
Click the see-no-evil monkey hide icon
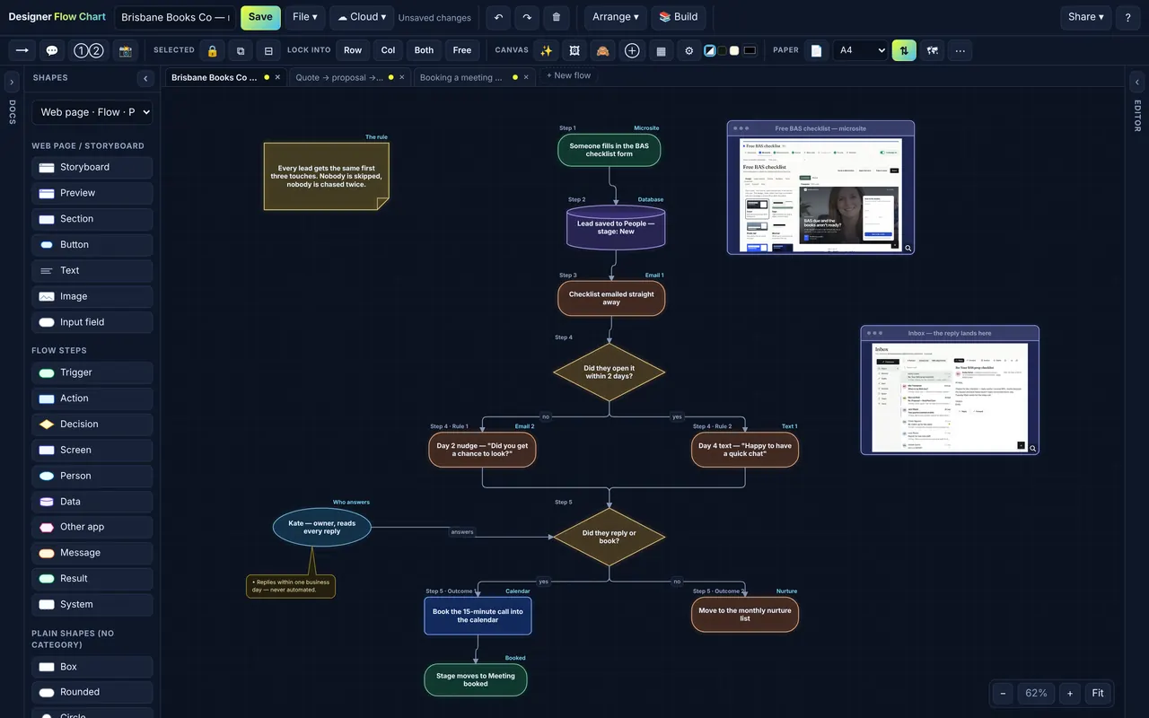click(x=603, y=50)
